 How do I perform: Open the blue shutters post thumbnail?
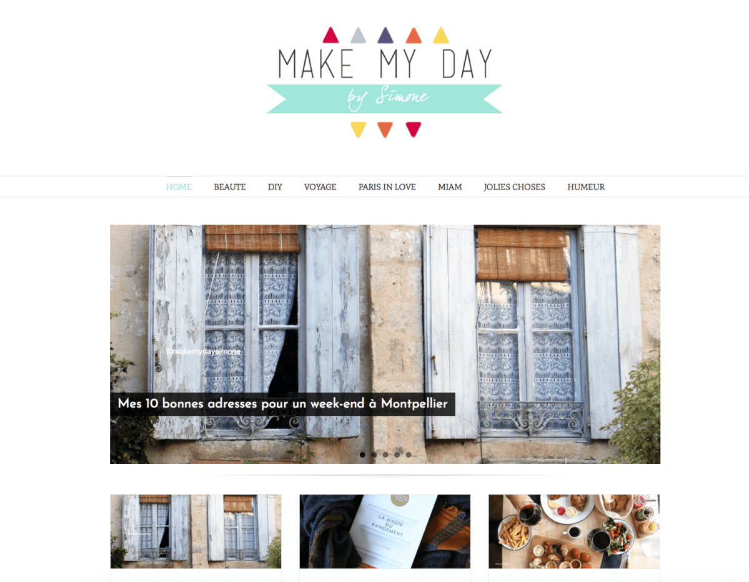tap(196, 531)
